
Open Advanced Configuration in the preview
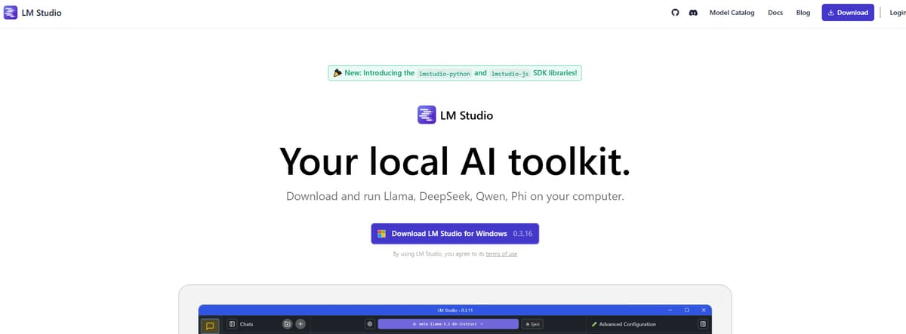[624, 324]
